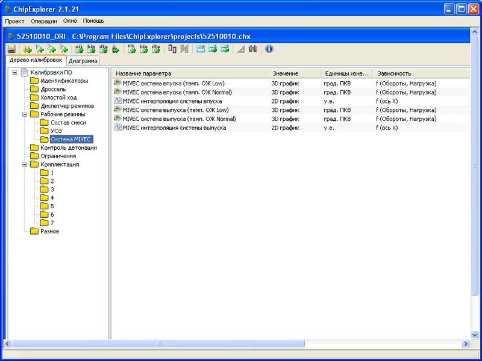Viewport: 482px width, 361px height.
Task: Click the toolbar icon labeled '1'
Action: [39, 49]
